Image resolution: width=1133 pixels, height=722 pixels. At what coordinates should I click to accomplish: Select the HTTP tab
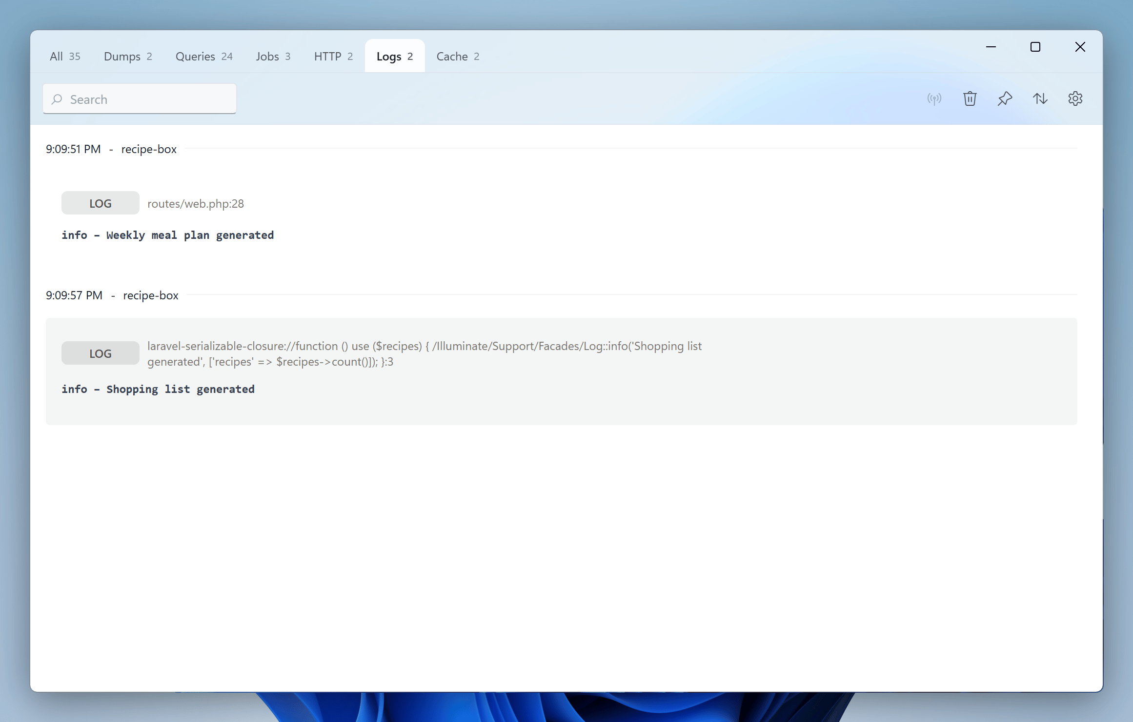click(333, 57)
